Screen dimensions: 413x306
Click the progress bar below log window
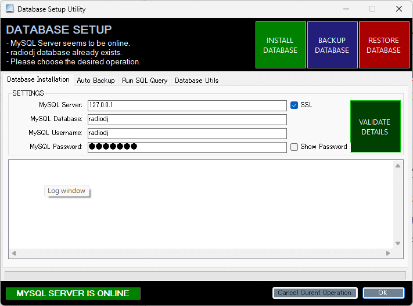205,275
